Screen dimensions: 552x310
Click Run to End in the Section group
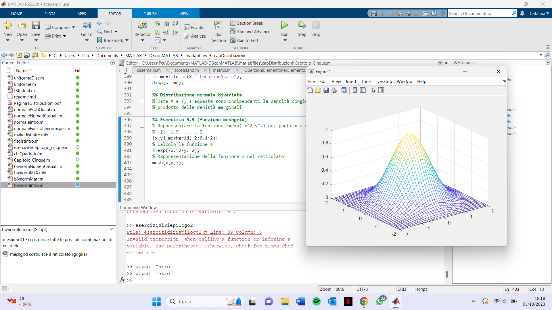click(244, 40)
